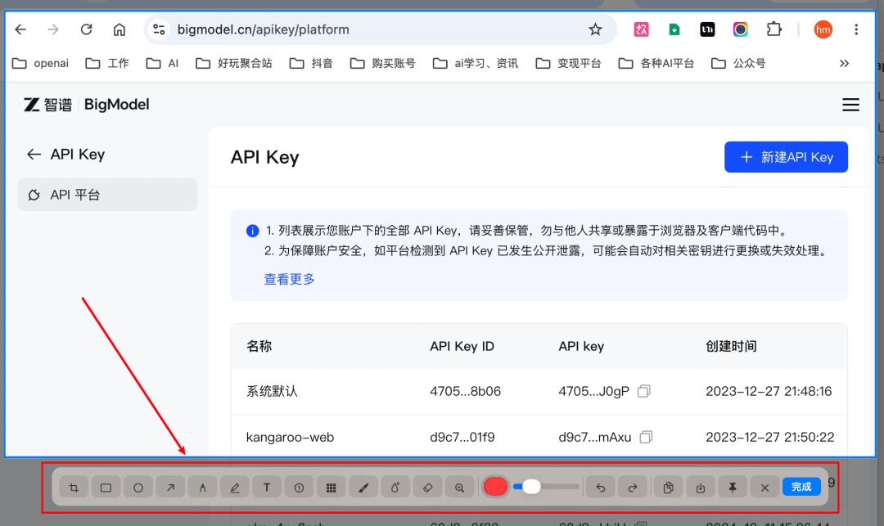The height and width of the screenshot is (526, 884).
Task: Select the blur droplet tool
Action: click(395, 488)
